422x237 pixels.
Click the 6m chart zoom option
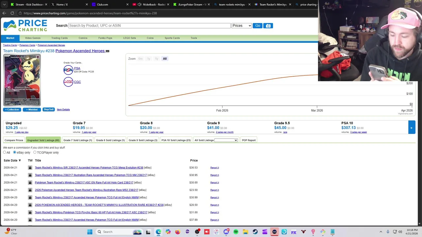click(140, 59)
